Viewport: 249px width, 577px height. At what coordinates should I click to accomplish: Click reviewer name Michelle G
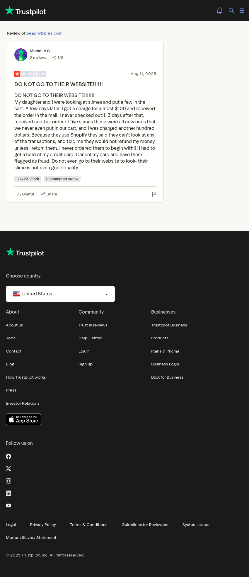40,51
